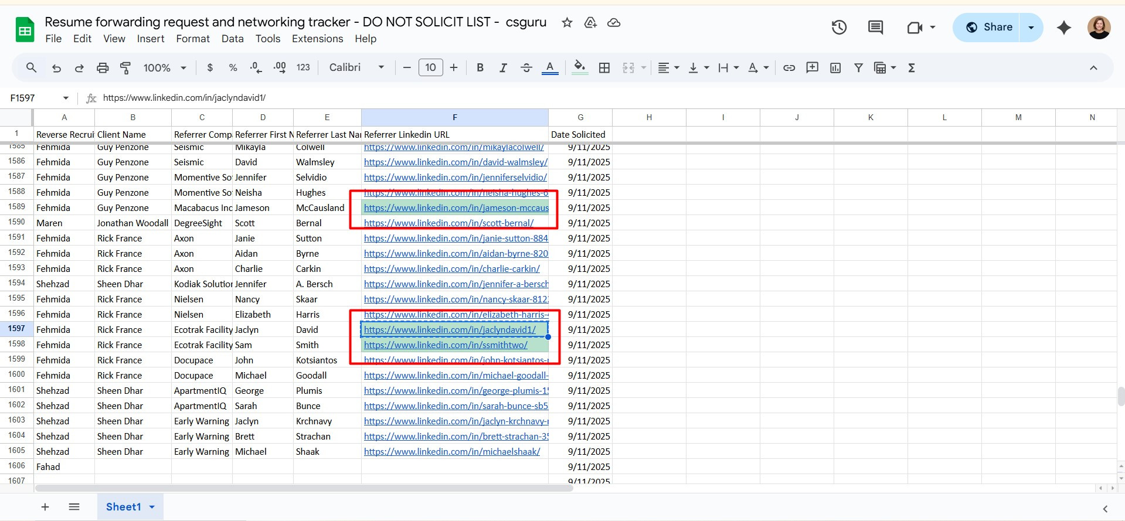Image resolution: width=1125 pixels, height=521 pixels.
Task: Toggle the filter on data
Action: (858, 67)
